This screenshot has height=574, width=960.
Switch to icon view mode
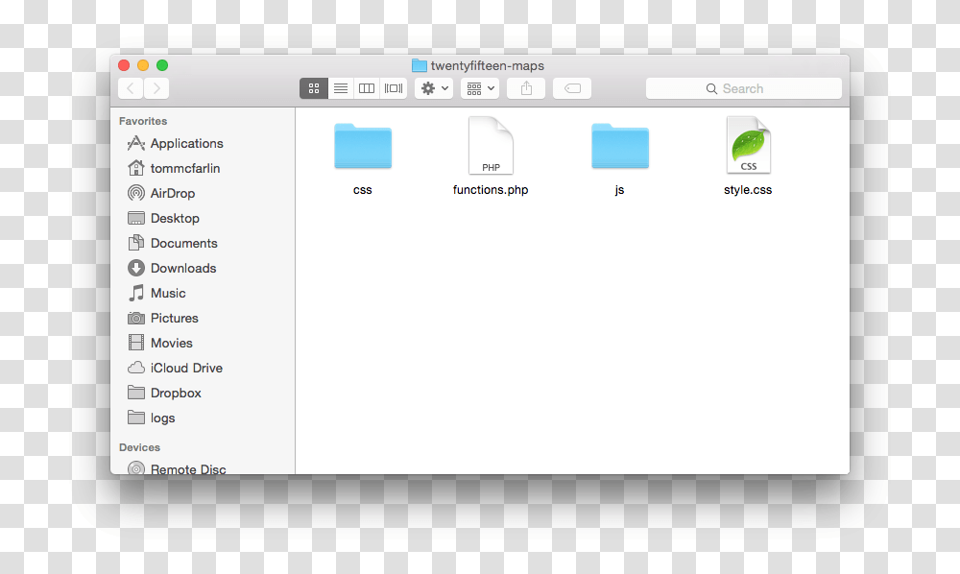click(x=314, y=88)
